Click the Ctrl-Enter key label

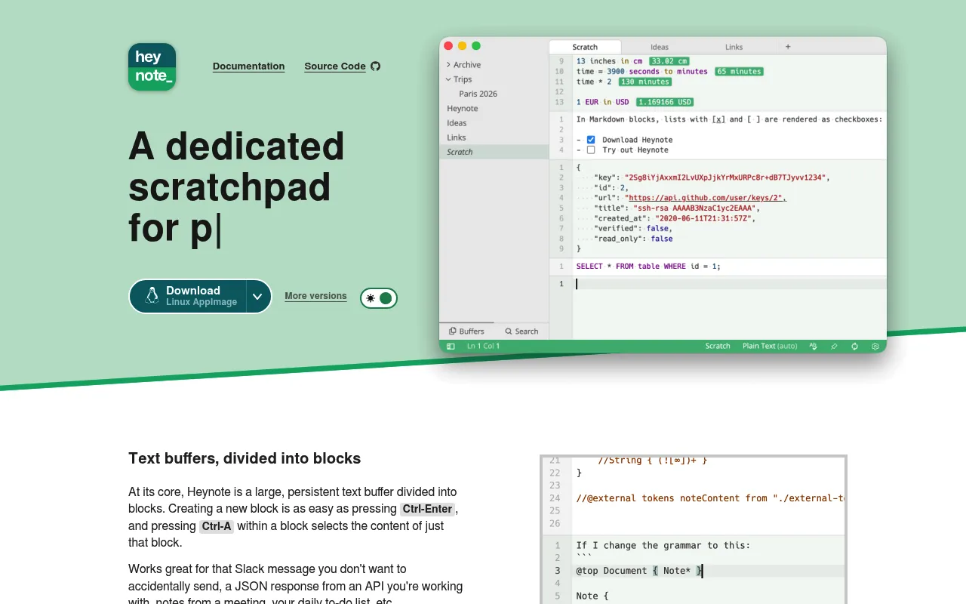427,509
